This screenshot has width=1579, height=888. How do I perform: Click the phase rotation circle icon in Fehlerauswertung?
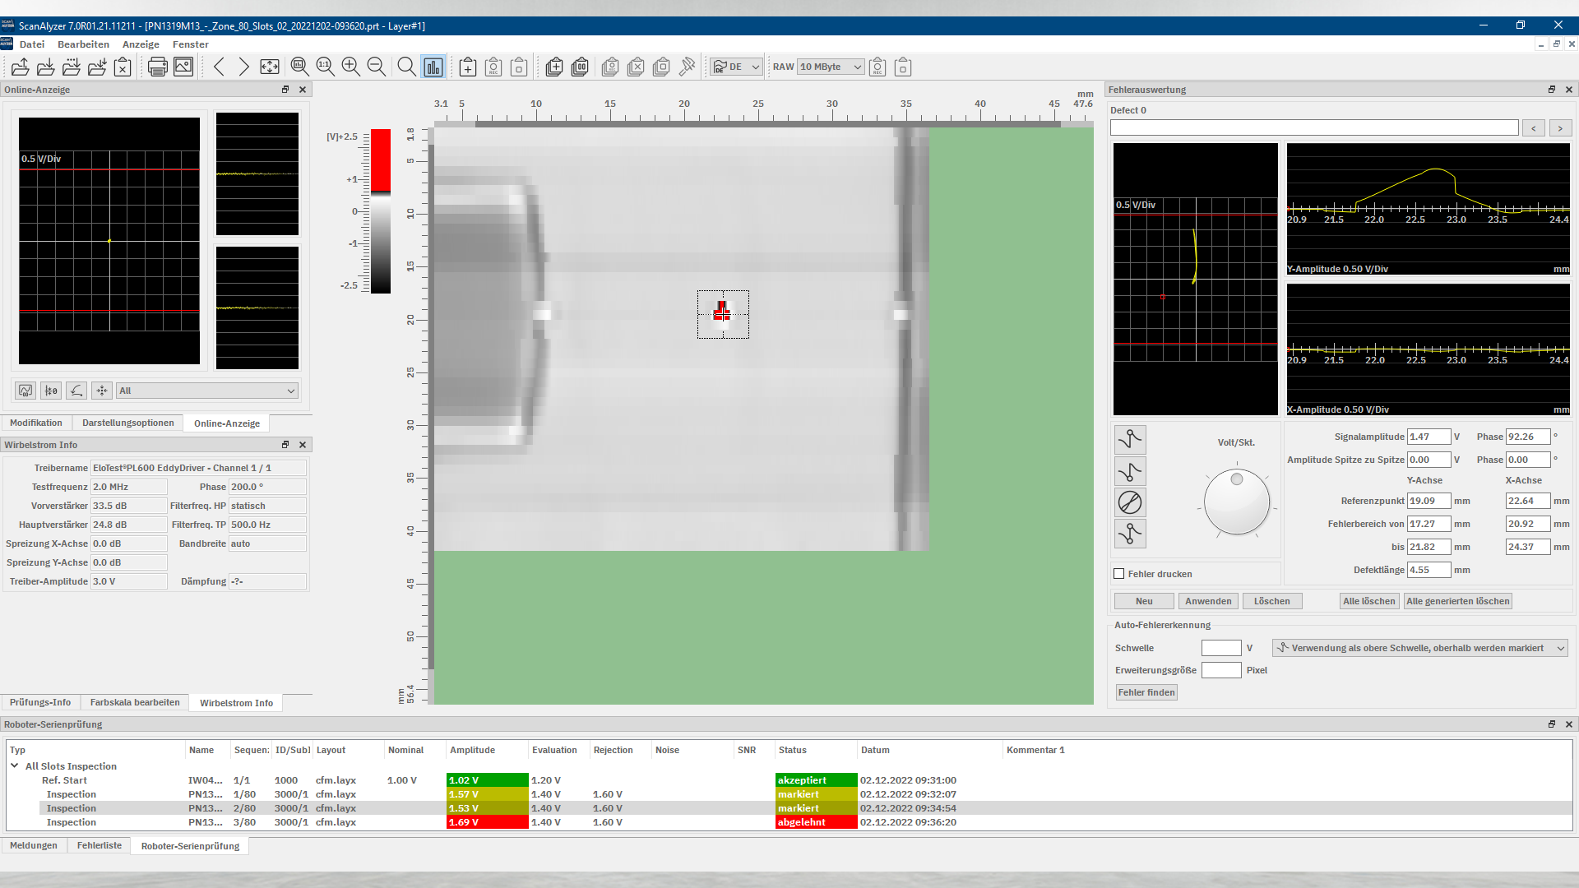(x=1130, y=502)
